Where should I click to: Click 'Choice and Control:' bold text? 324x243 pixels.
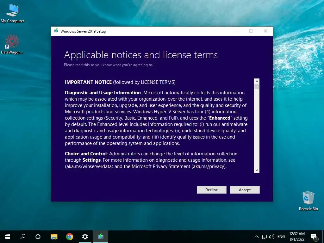[x=86, y=154]
